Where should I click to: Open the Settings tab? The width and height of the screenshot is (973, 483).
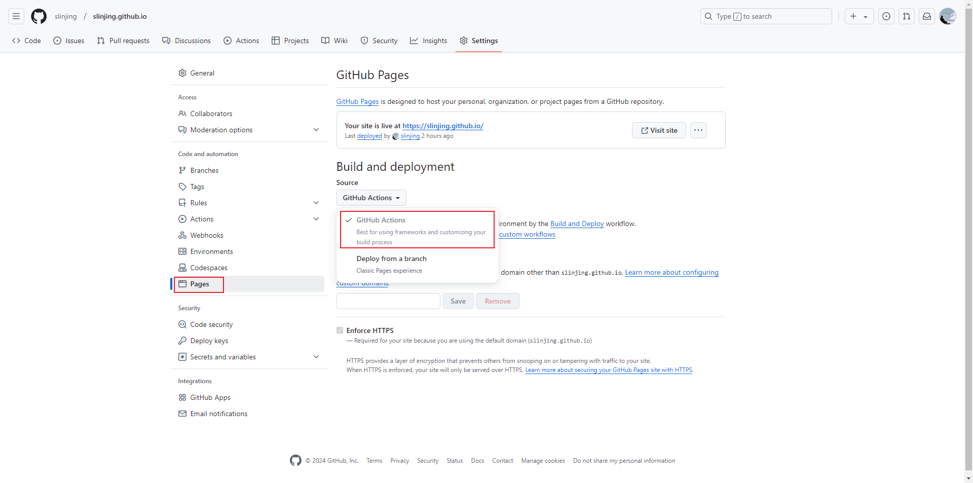coord(479,41)
